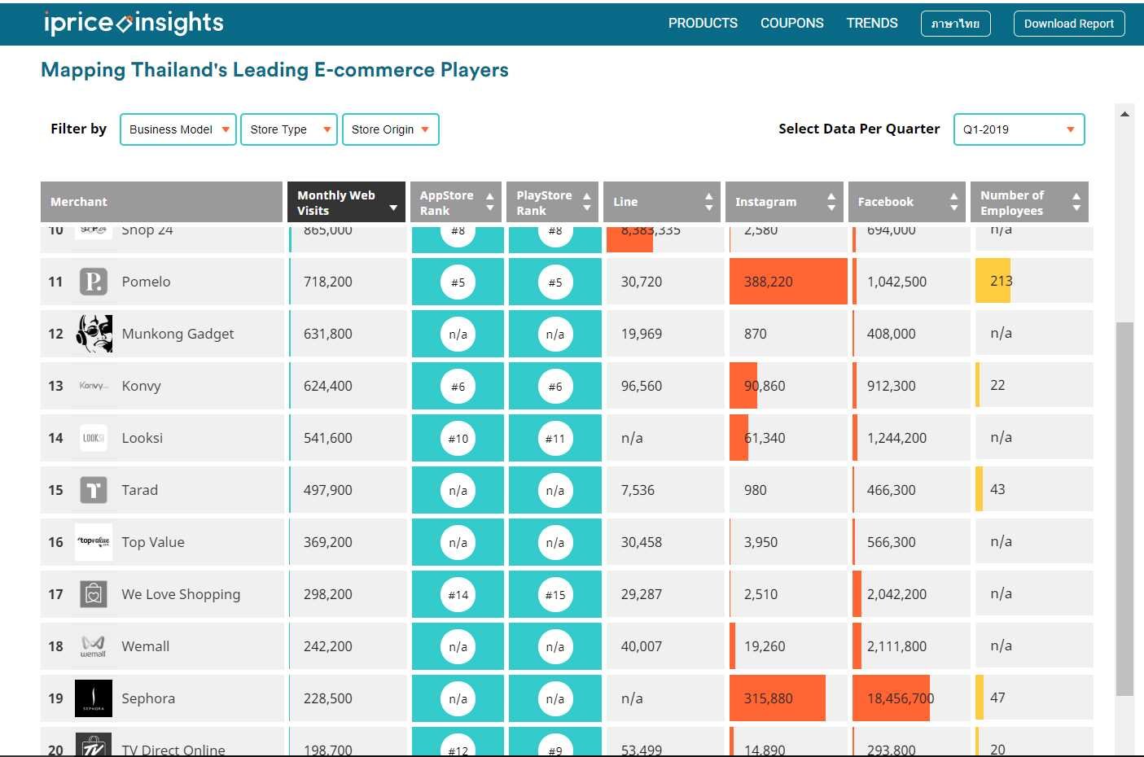Click Sephora's Facebook bar 18,456,700
This screenshot has width=1144, height=757.
[x=891, y=698]
